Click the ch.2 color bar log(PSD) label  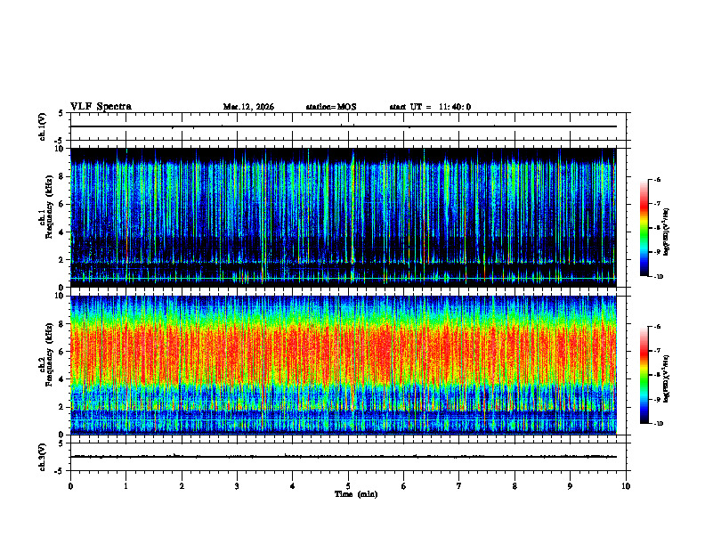[667, 379]
